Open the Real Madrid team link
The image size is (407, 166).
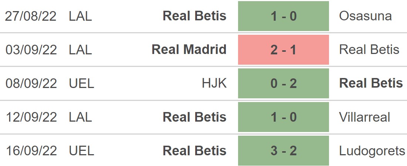[189, 50]
